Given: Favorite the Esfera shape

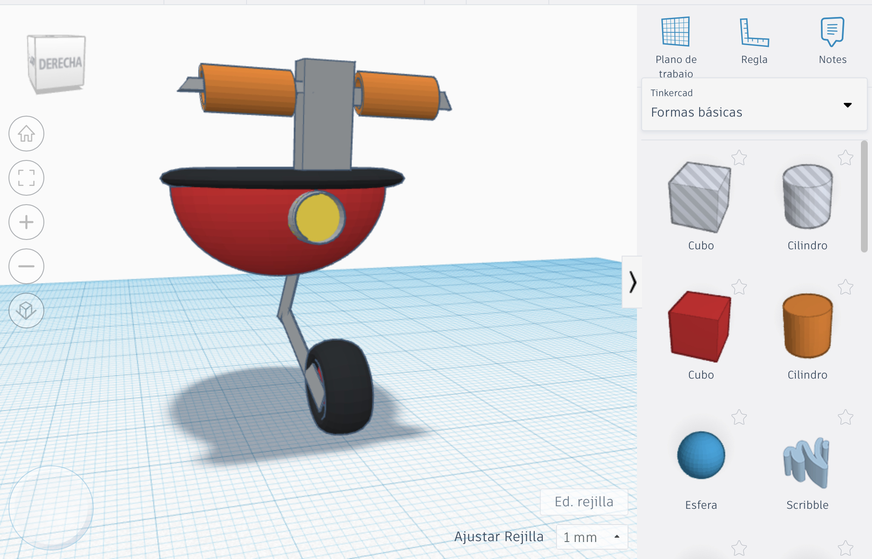Looking at the screenshot, I should (740, 417).
